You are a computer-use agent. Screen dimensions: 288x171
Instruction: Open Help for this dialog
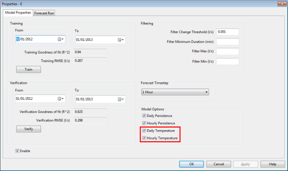point(272,164)
